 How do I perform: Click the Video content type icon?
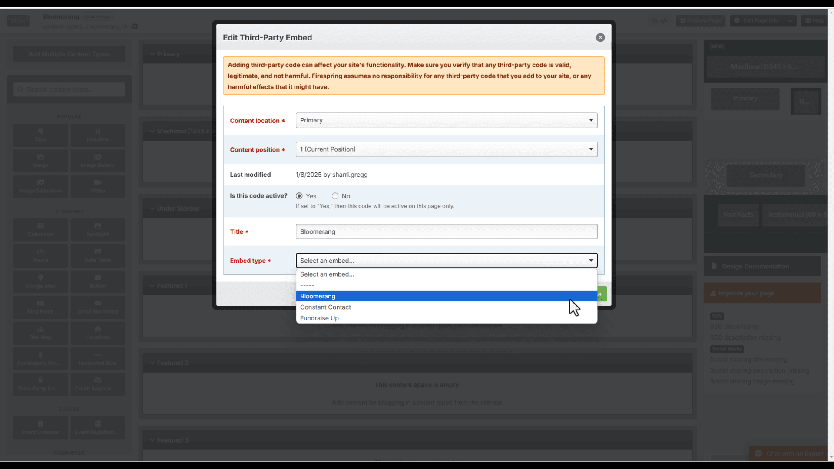point(98,186)
